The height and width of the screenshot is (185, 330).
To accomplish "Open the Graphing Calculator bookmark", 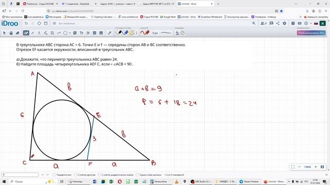I will 103,17.
